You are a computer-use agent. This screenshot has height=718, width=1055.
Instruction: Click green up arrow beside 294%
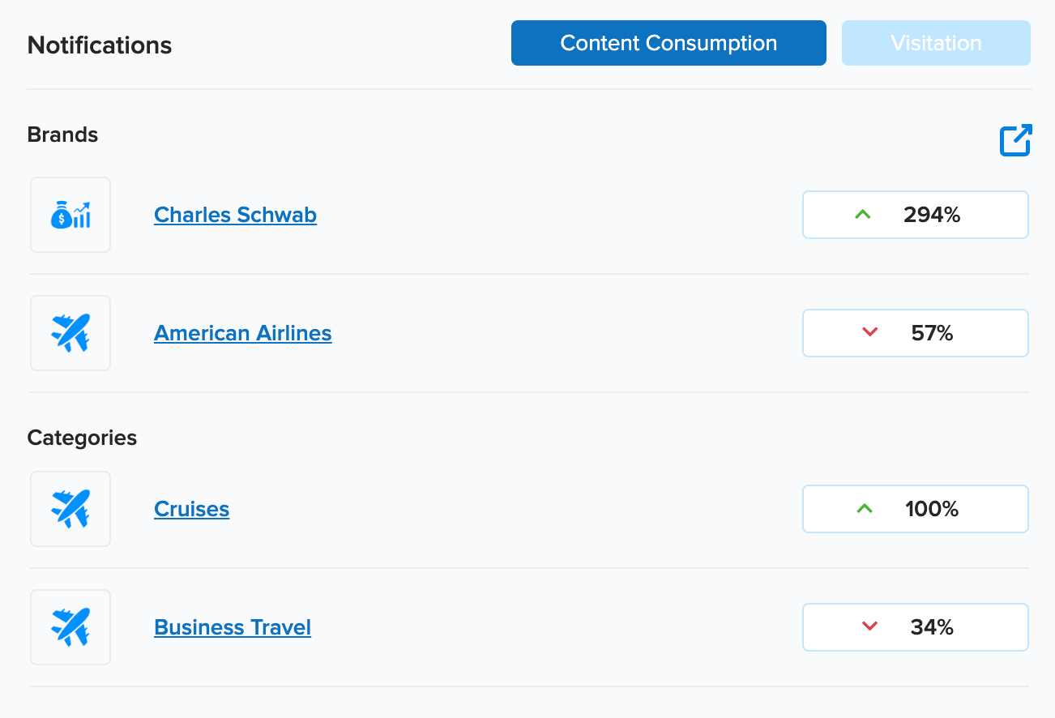point(863,215)
